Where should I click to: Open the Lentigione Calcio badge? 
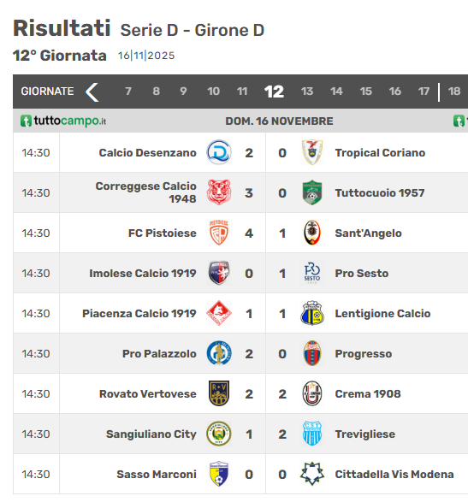(312, 313)
